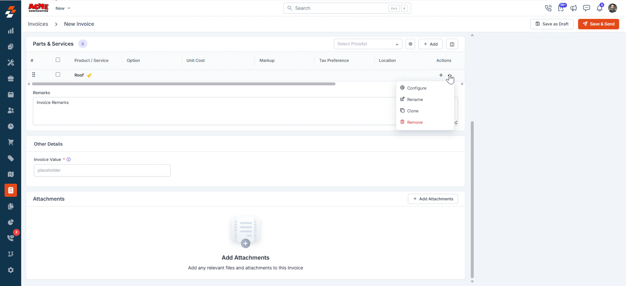Open the shopping cart sidebar icon

(11, 142)
